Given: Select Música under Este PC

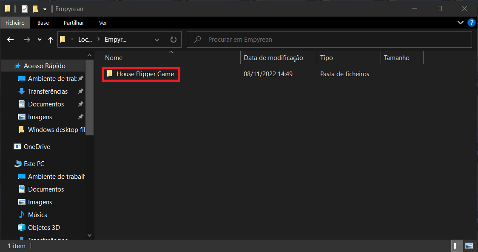Looking at the screenshot, I should click(37, 215).
